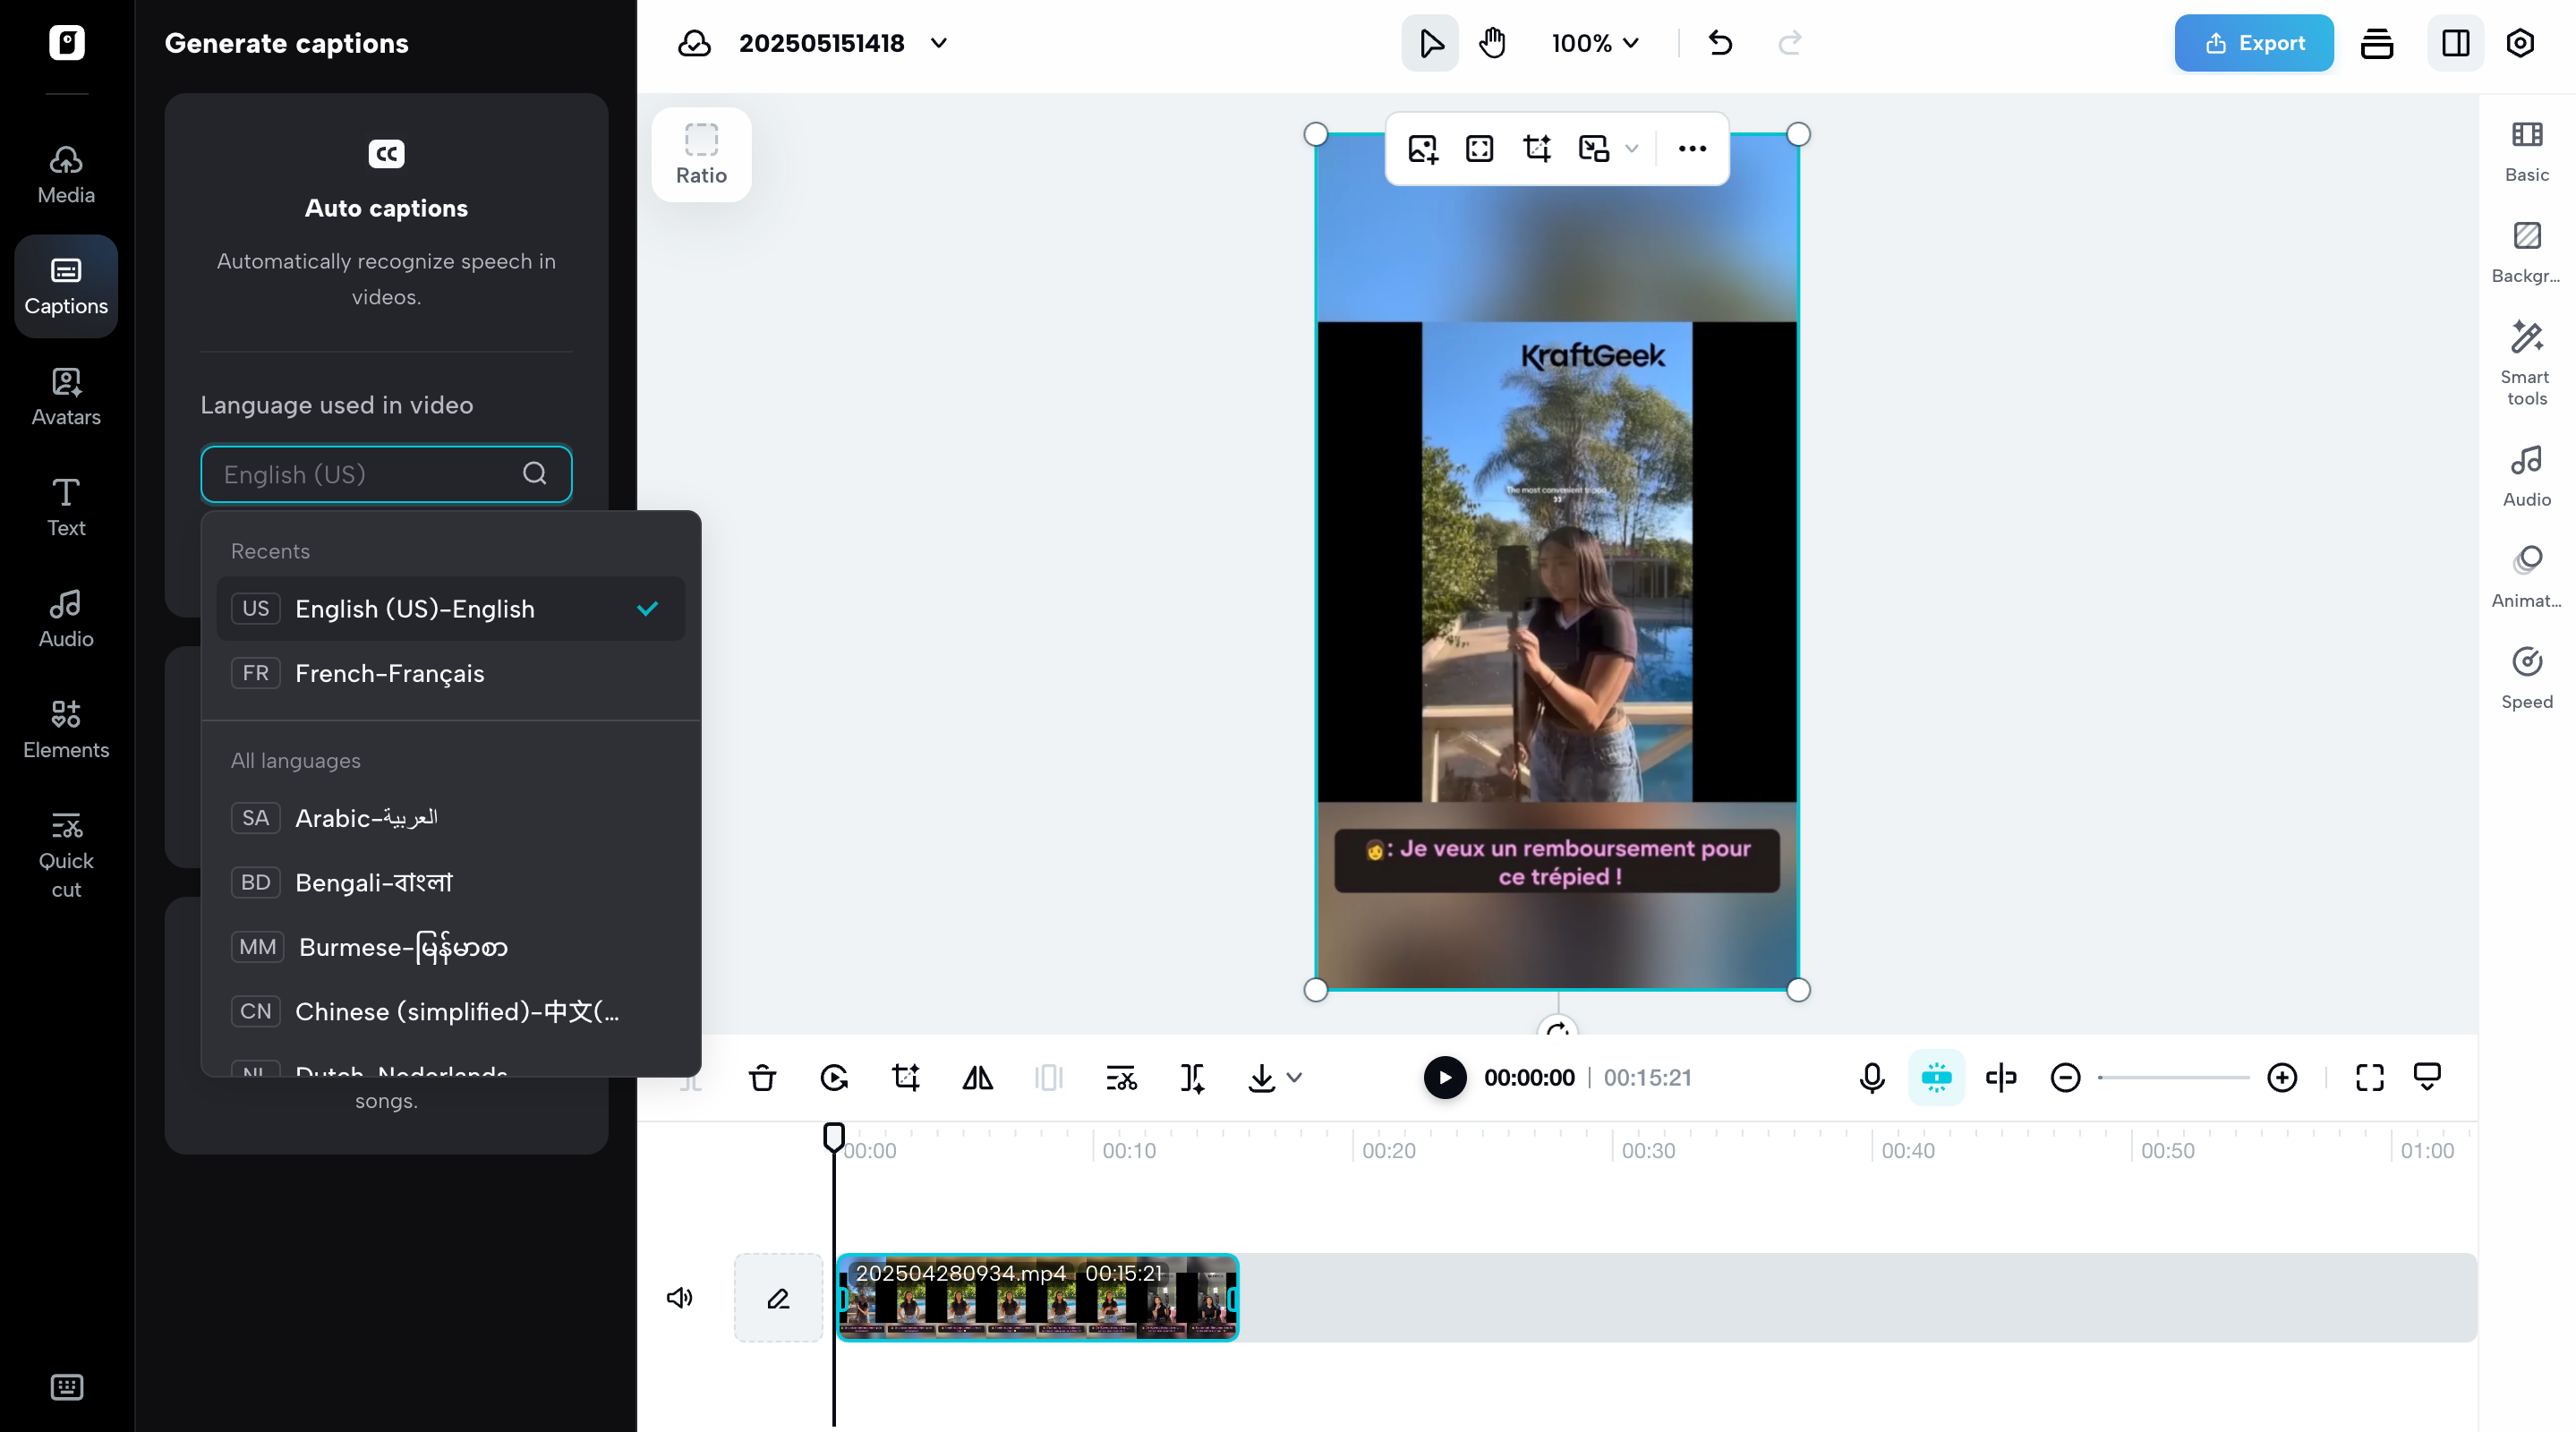The image size is (2576, 1432).
Task: Click the language search input field
Action: [x=370, y=474]
